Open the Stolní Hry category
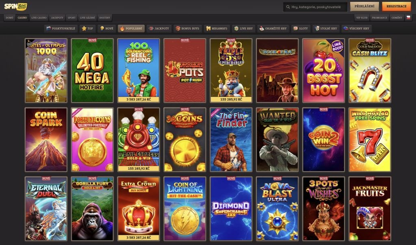This screenshot has height=245, width=416. pyautogui.click(x=326, y=28)
